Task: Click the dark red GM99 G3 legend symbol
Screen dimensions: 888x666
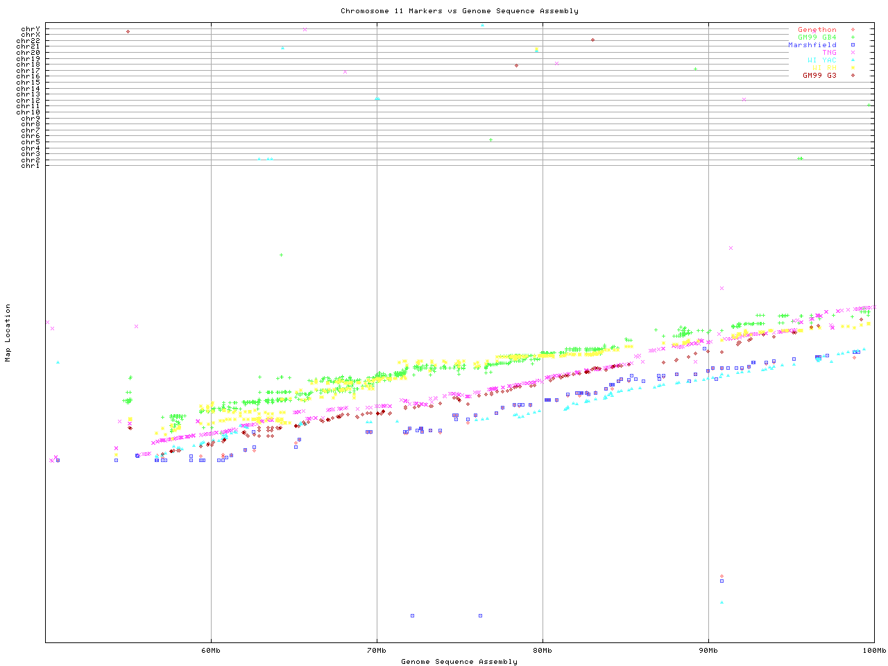Action: pyautogui.click(x=853, y=76)
